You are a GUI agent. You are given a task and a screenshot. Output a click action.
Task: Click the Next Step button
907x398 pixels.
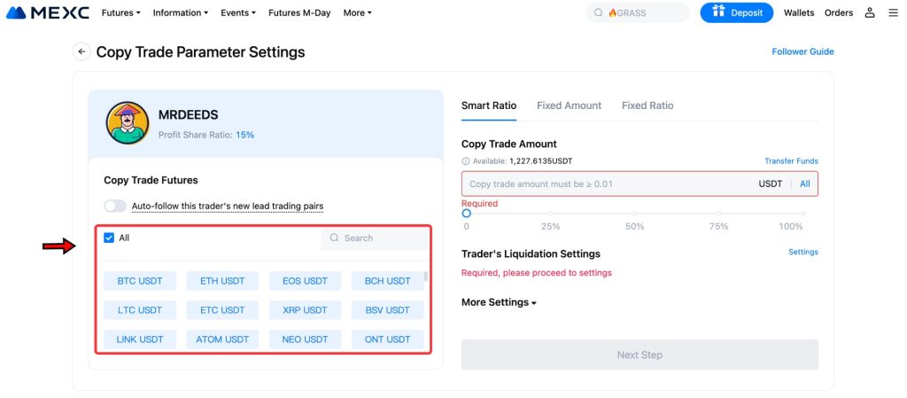click(x=640, y=355)
